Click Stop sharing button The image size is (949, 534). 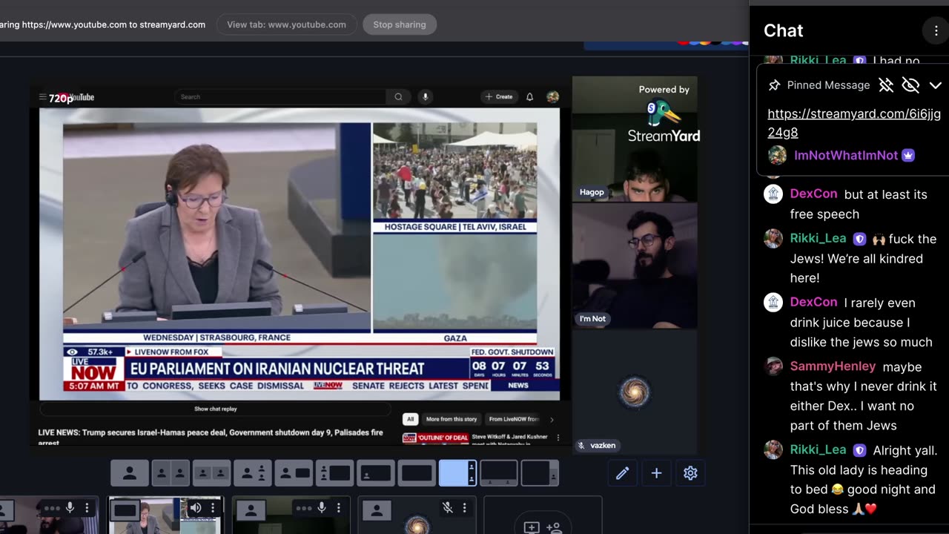[400, 24]
